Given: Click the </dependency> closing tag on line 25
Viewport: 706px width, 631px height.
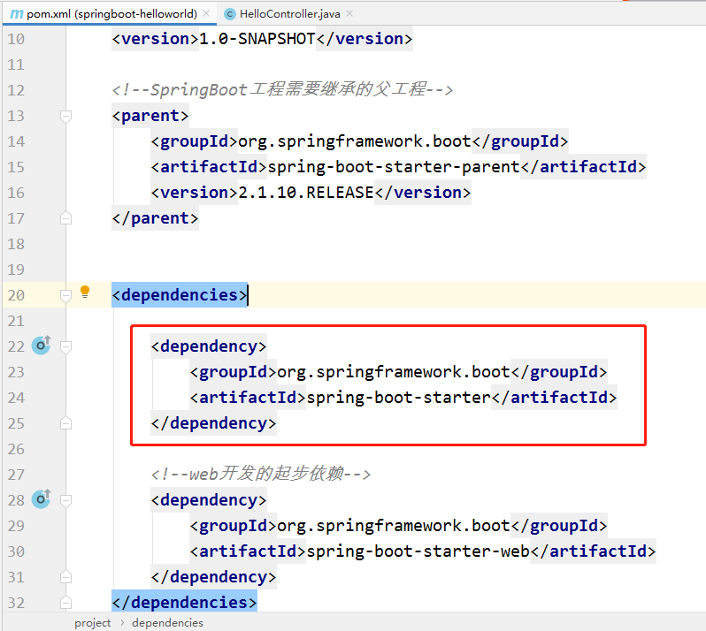Looking at the screenshot, I should click(214, 423).
